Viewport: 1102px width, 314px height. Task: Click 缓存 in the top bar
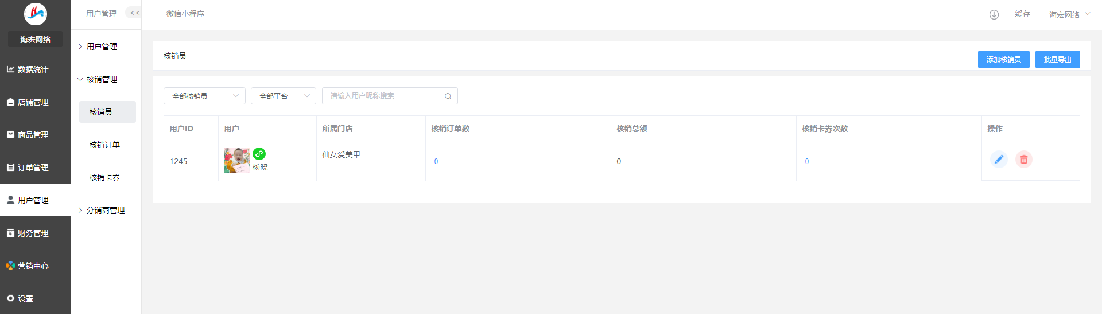[1022, 14]
